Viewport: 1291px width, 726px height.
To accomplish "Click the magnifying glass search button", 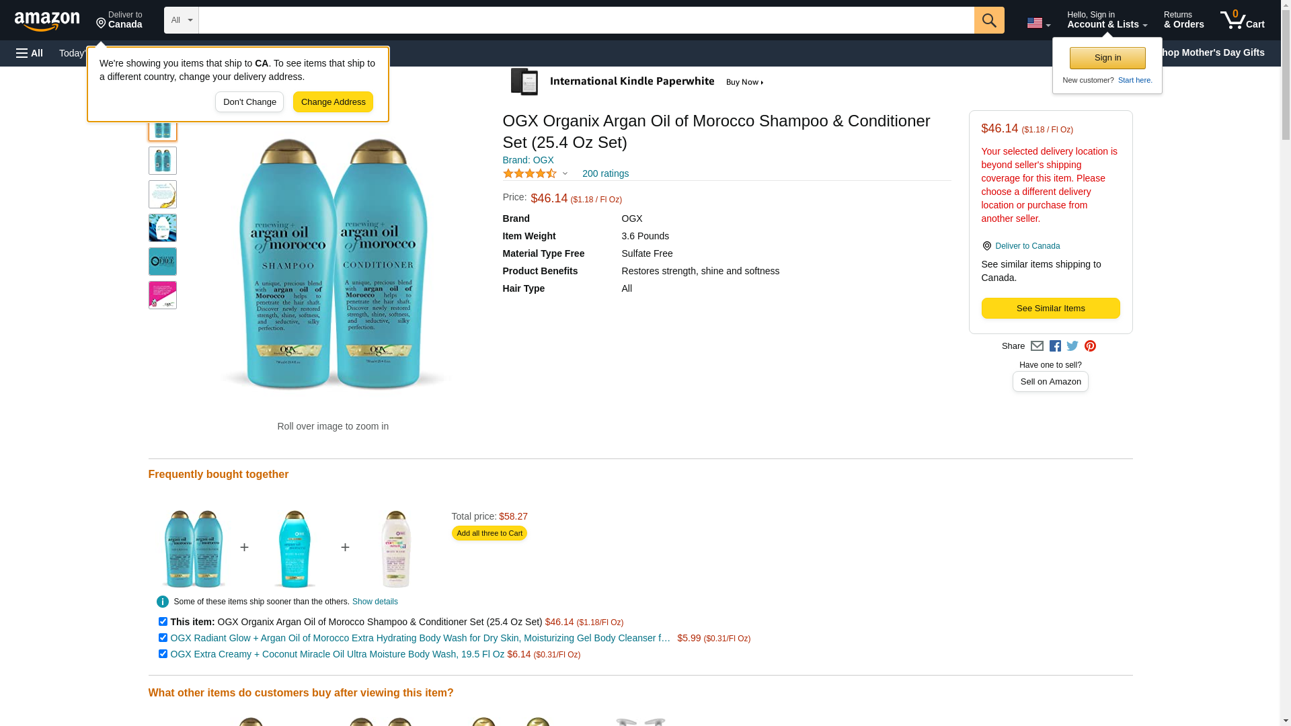I will (x=988, y=20).
